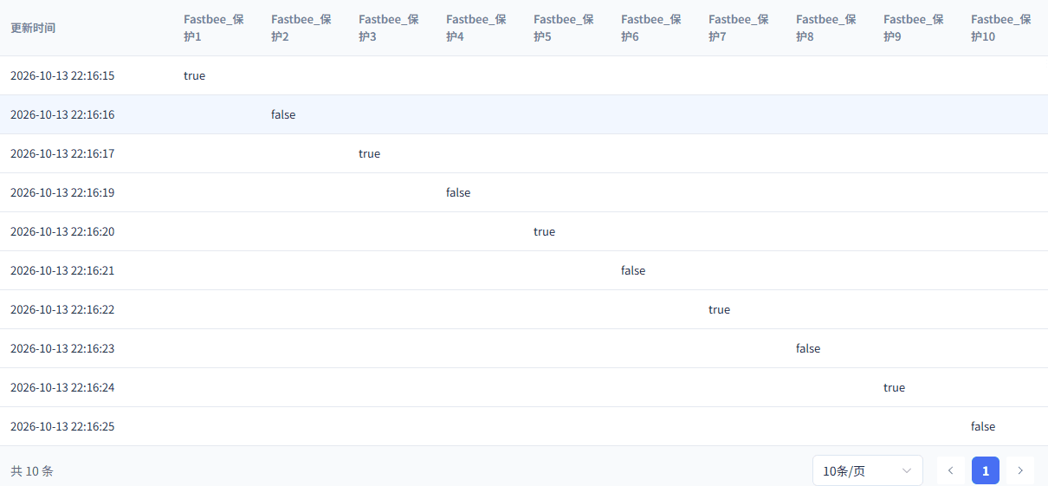Select the row timestamped 22:16:16

[x=524, y=114]
